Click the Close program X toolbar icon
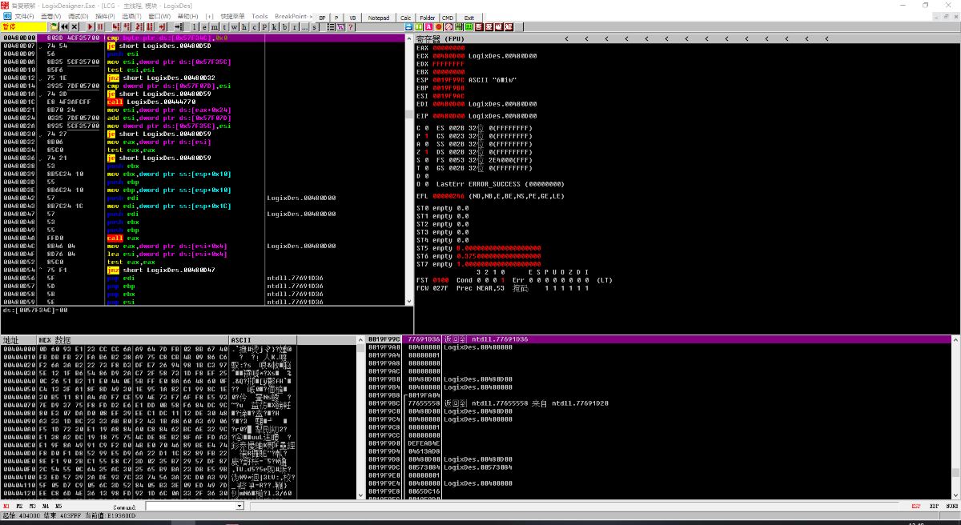Screen dimensions: 961x525 click(x=74, y=26)
